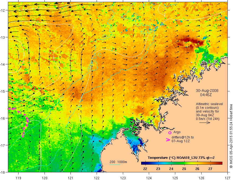Click the 'Argo' legend label
Image resolution: width=233 pixels, height=180 pixels.
click(177, 132)
